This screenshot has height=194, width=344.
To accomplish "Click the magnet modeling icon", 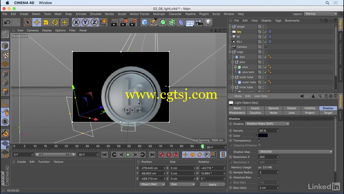I will click(x=5, y=133).
